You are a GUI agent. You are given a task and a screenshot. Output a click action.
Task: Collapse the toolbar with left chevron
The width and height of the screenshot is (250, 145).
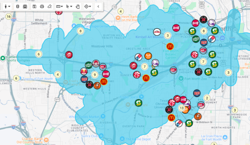tap(98, 7)
